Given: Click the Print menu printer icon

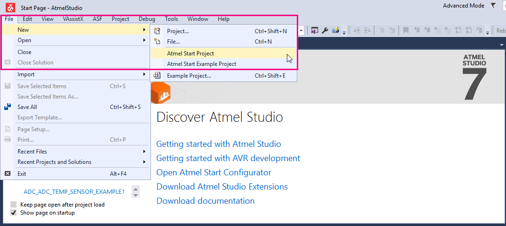Looking at the screenshot, I should point(8,139).
